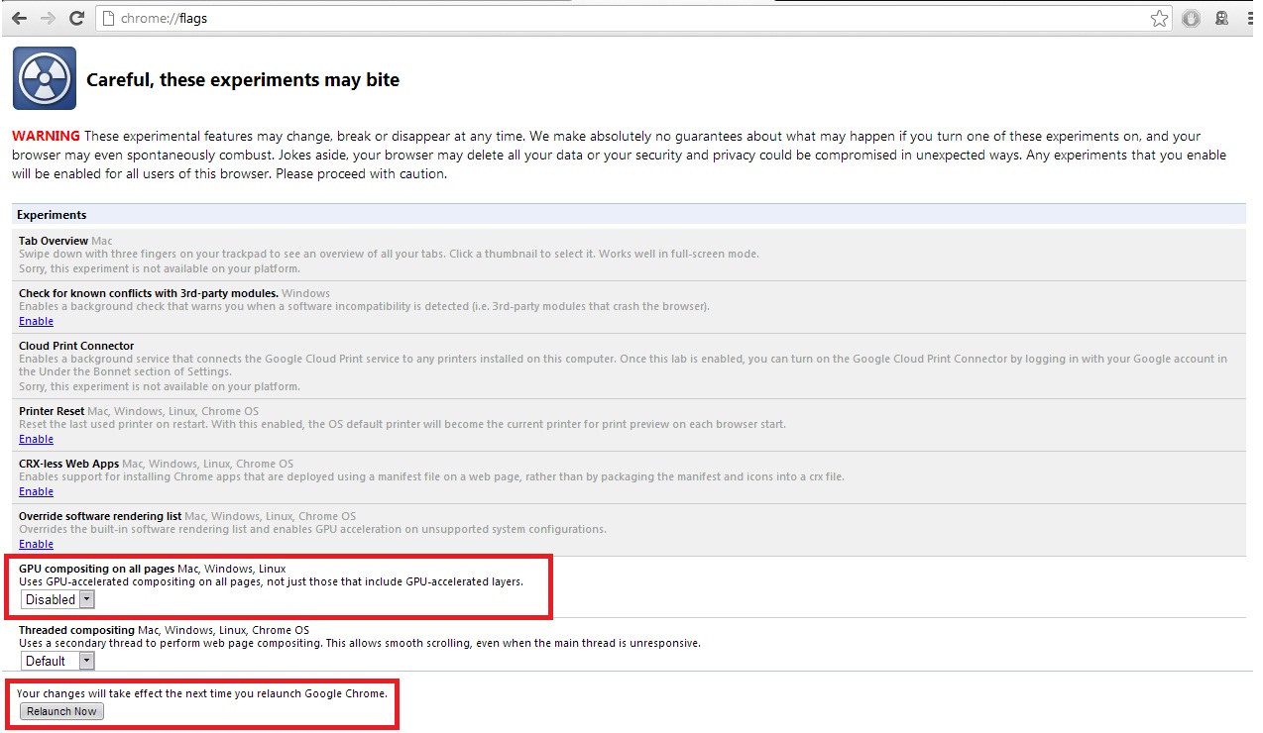Enable CRX-less Web Apps experiment
This screenshot has width=1263, height=733.
pos(36,491)
